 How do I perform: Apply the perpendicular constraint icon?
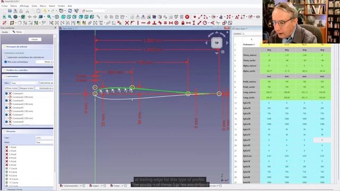pyautogui.click(x=154, y=23)
